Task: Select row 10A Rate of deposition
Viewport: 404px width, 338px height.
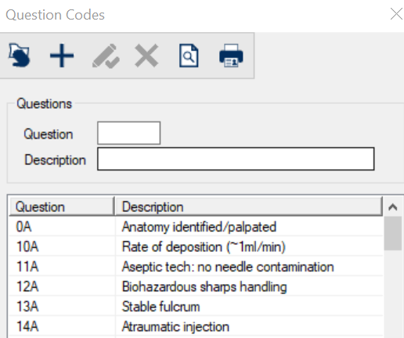Action: point(196,246)
